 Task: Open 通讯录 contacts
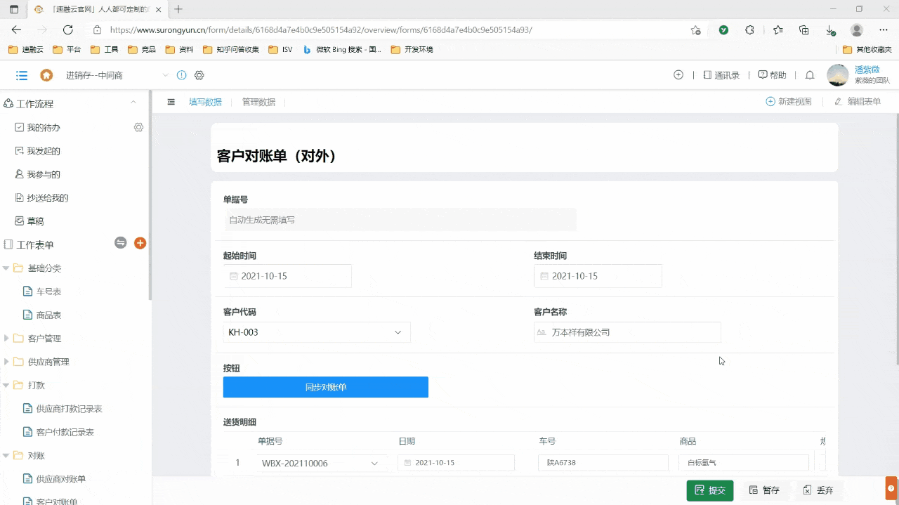721,75
